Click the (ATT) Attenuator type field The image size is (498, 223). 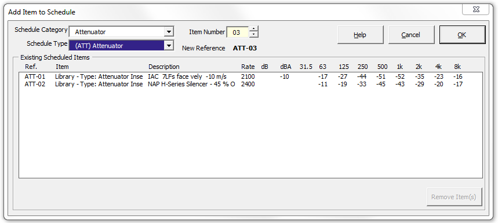tap(121, 46)
